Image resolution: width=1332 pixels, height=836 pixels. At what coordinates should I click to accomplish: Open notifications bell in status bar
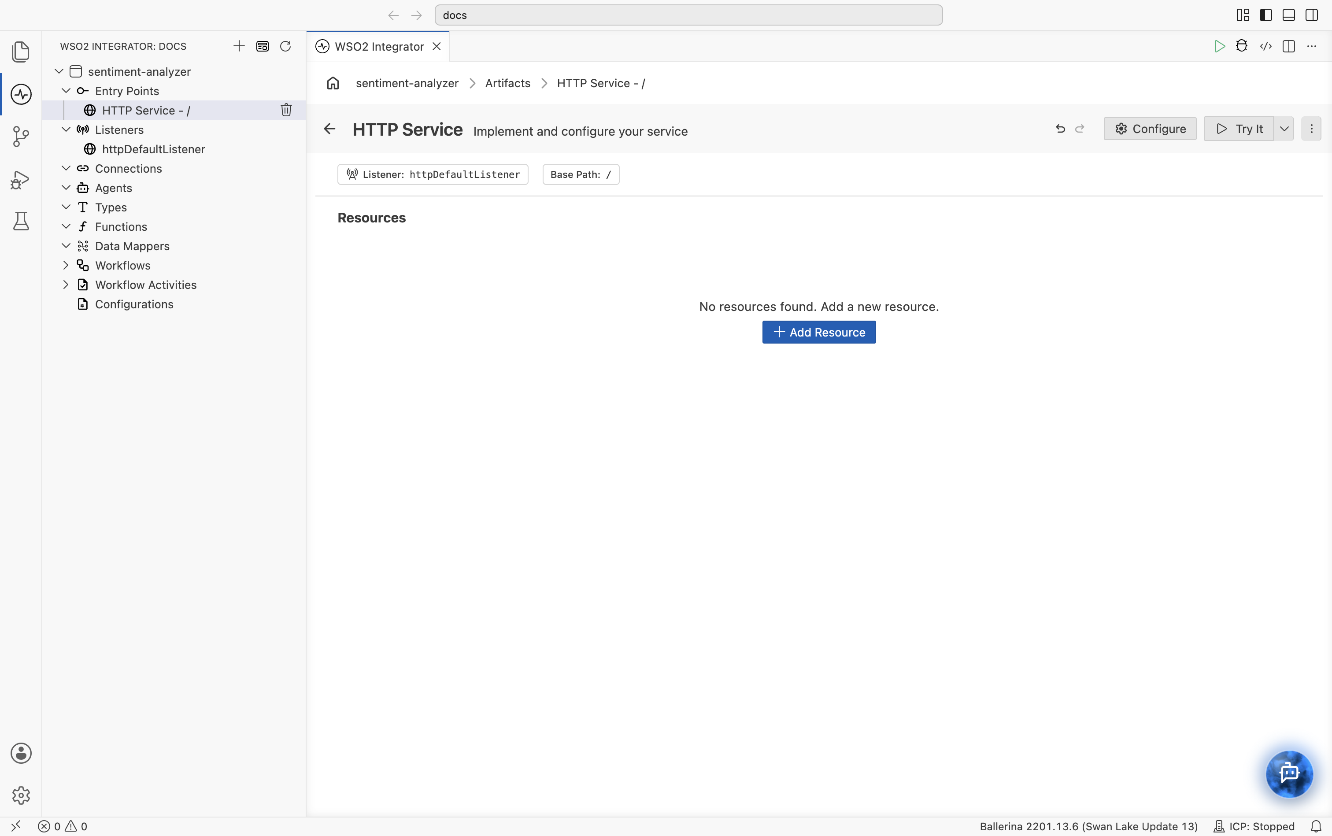1316,826
